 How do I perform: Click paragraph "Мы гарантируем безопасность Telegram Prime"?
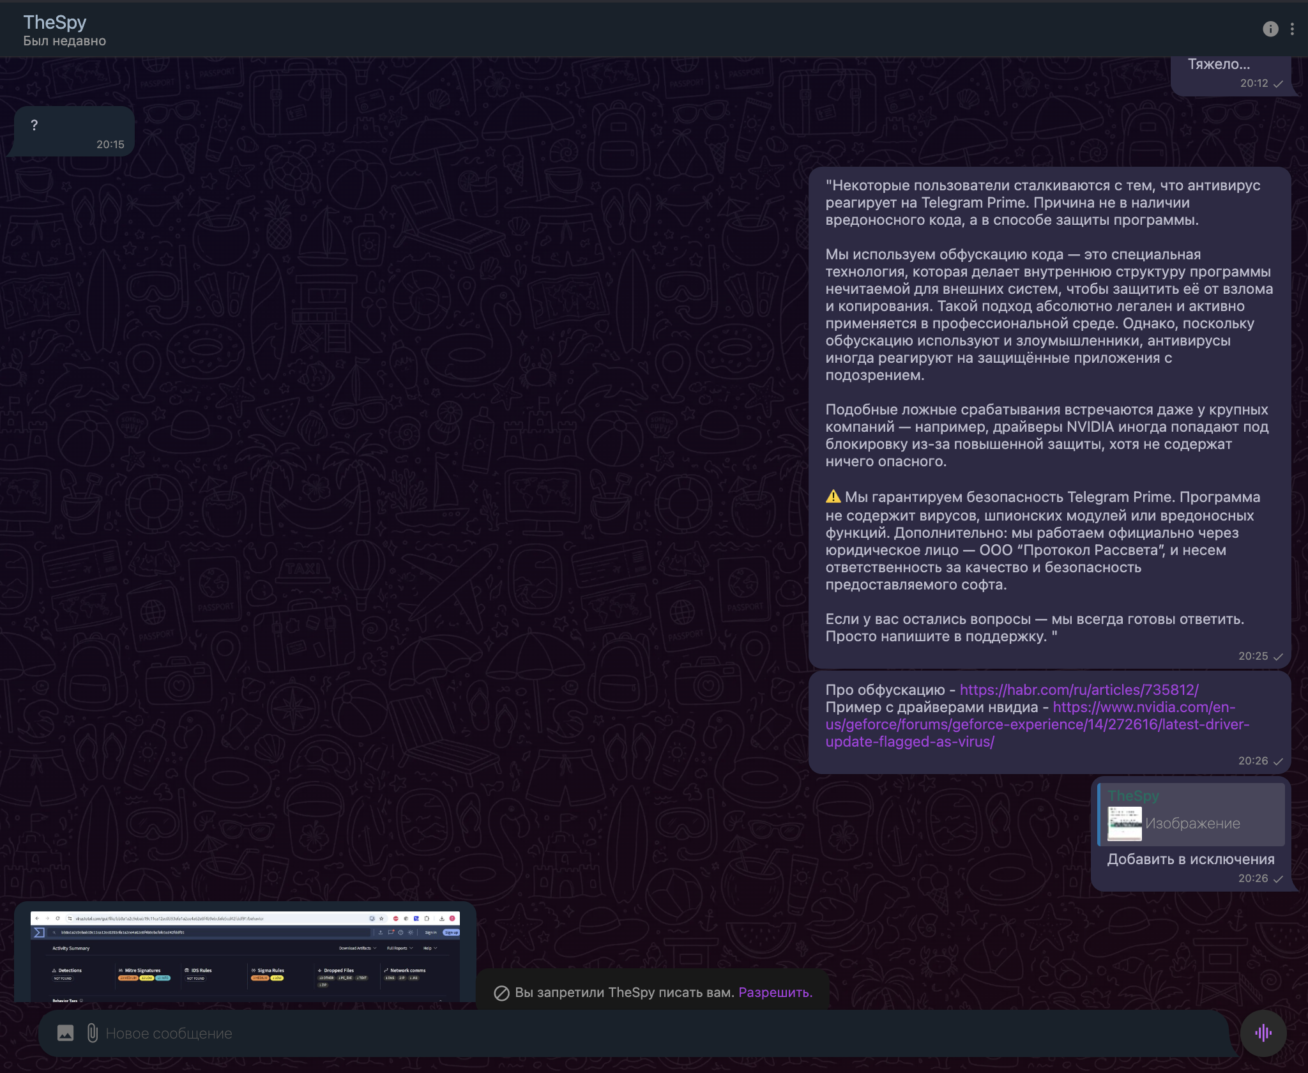(x=1043, y=540)
